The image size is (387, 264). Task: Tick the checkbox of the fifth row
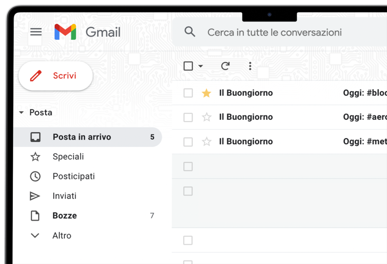tap(188, 191)
